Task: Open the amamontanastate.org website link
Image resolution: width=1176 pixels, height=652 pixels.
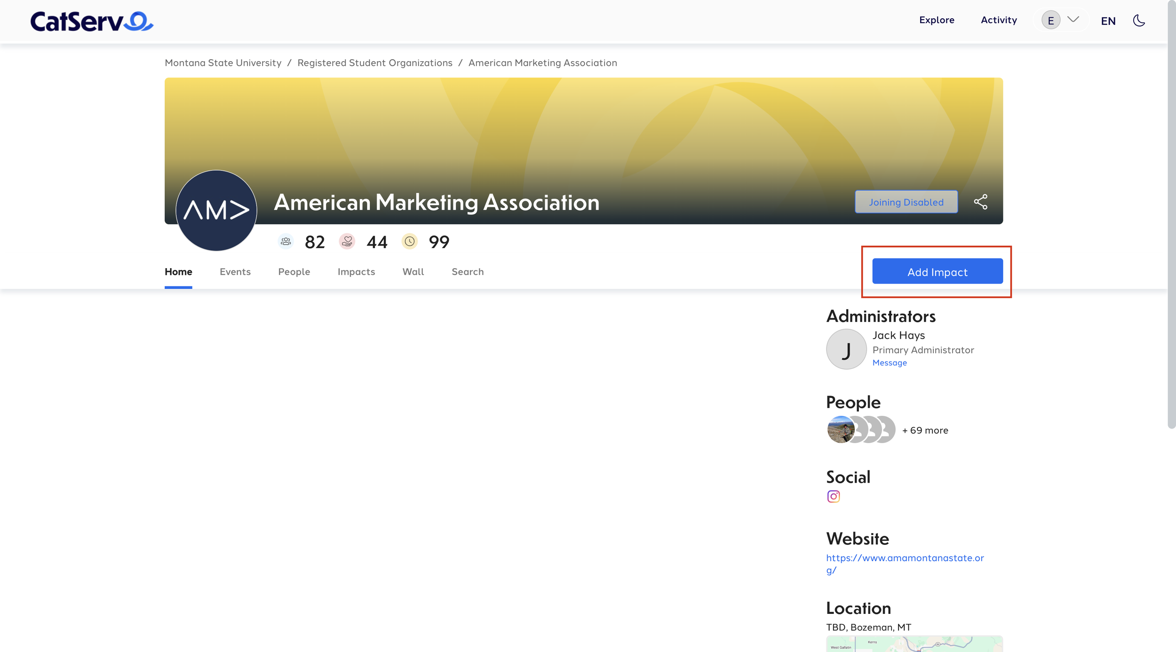Action: 905,558
